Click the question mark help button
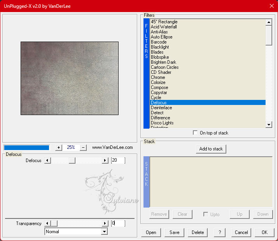 pos(220,232)
